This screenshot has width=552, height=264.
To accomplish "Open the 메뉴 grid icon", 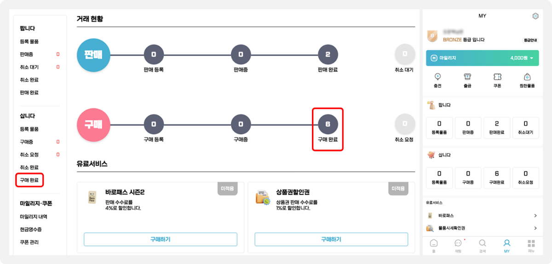I will (531, 245).
